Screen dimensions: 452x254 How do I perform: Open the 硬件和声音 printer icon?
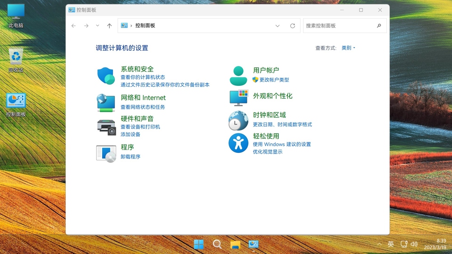[106, 127]
